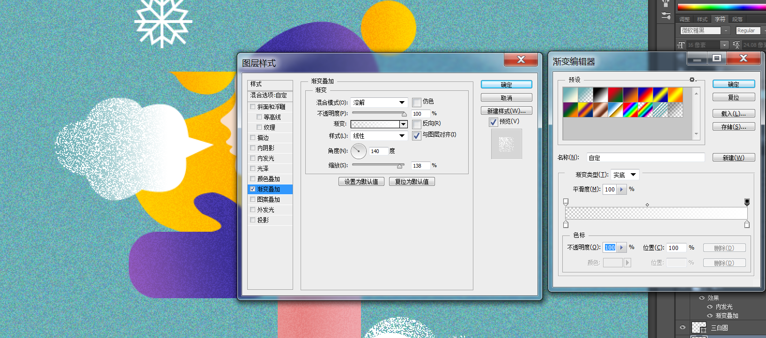The height and width of the screenshot is (338, 766).
Task: Select the violet-to-orange gradient preset
Action: click(630, 95)
